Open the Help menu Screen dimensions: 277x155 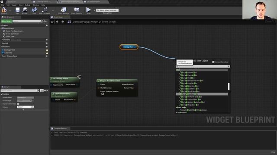click(43, 5)
